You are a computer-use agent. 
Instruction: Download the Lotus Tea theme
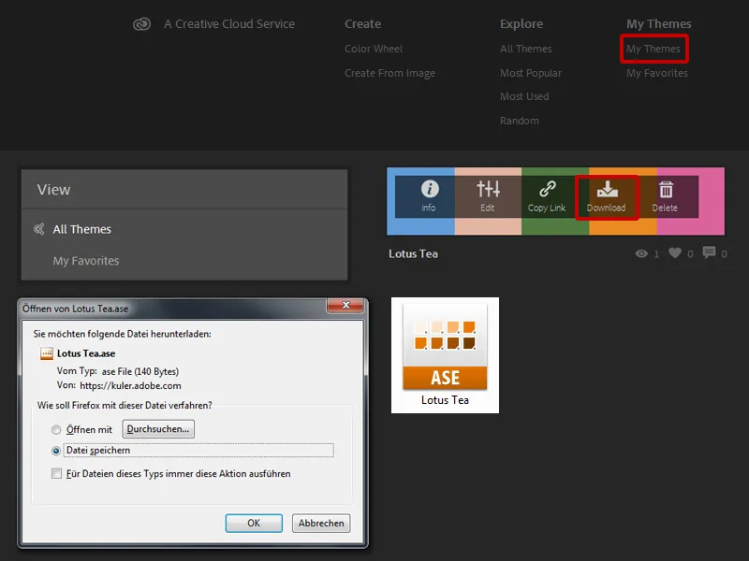[606, 196]
